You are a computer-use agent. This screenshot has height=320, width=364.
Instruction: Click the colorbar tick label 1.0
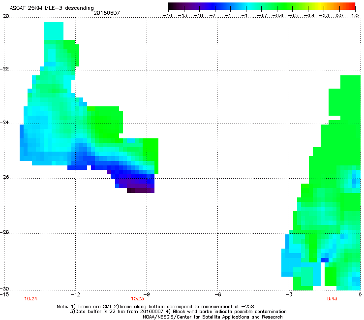[x=355, y=16]
